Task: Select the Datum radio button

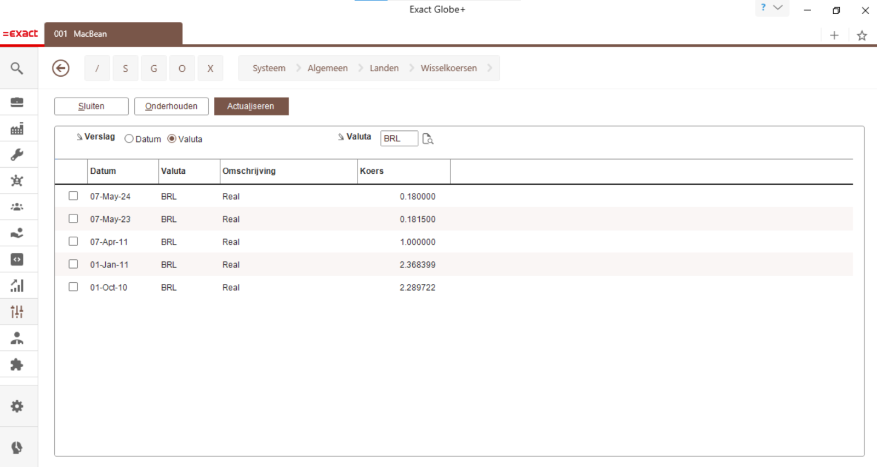Action: (x=129, y=139)
